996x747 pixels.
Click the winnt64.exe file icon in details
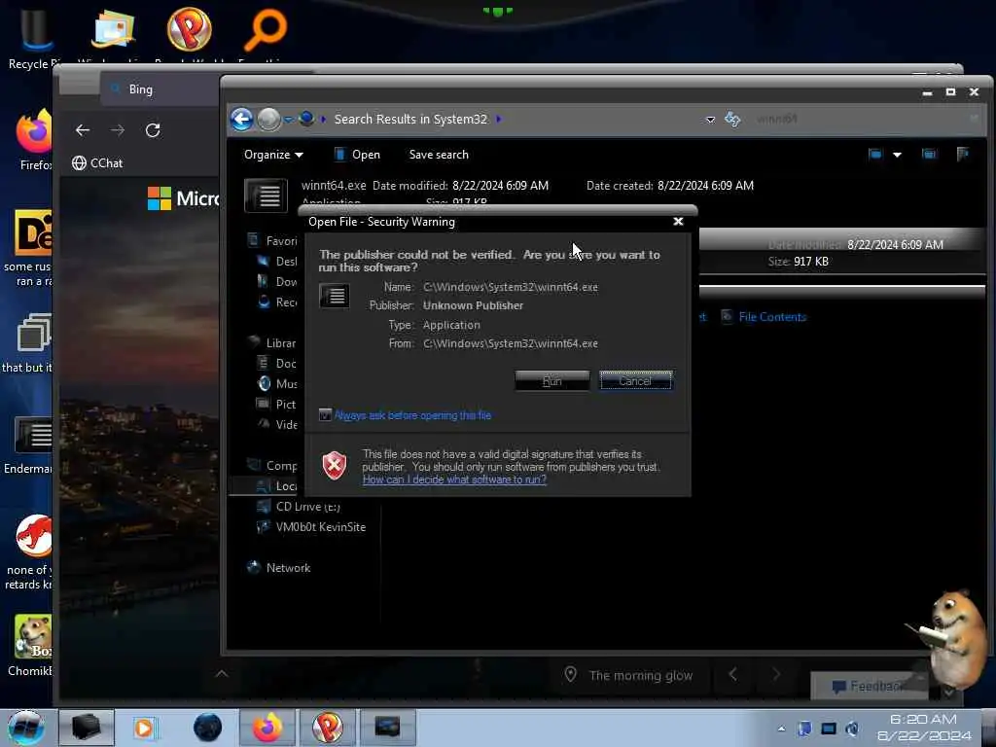coord(266,196)
